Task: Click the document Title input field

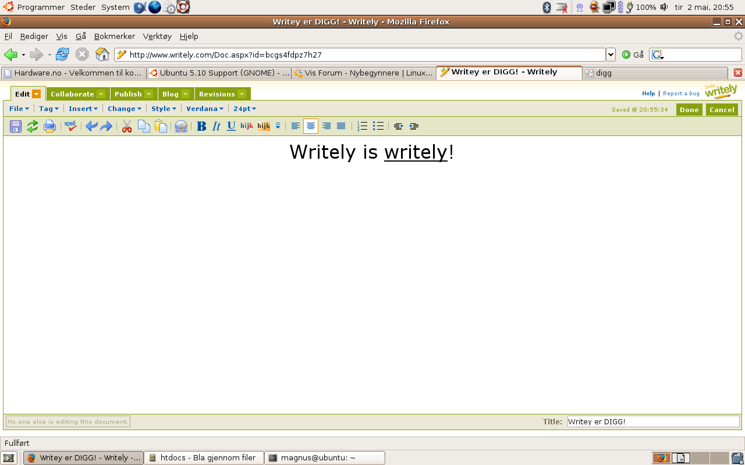Action: 653,421
